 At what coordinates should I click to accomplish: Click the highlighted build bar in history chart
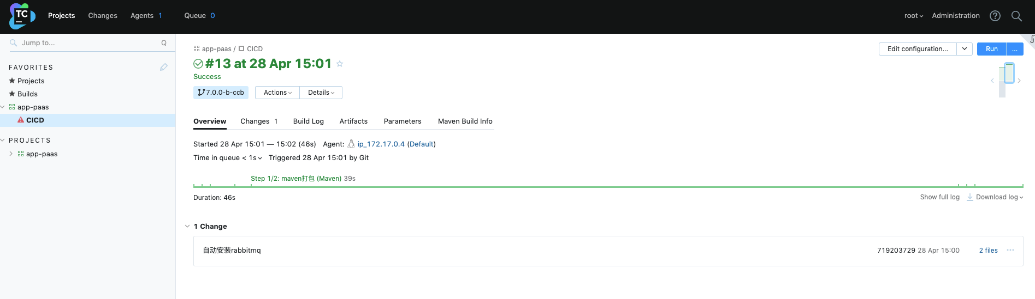click(x=1009, y=73)
